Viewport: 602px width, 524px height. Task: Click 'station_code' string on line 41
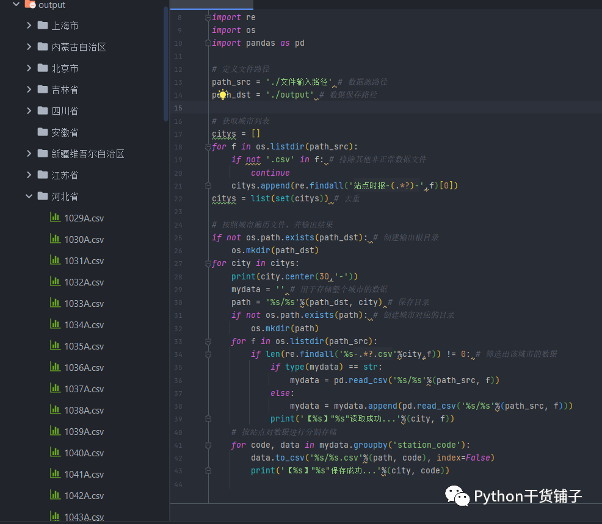427,445
